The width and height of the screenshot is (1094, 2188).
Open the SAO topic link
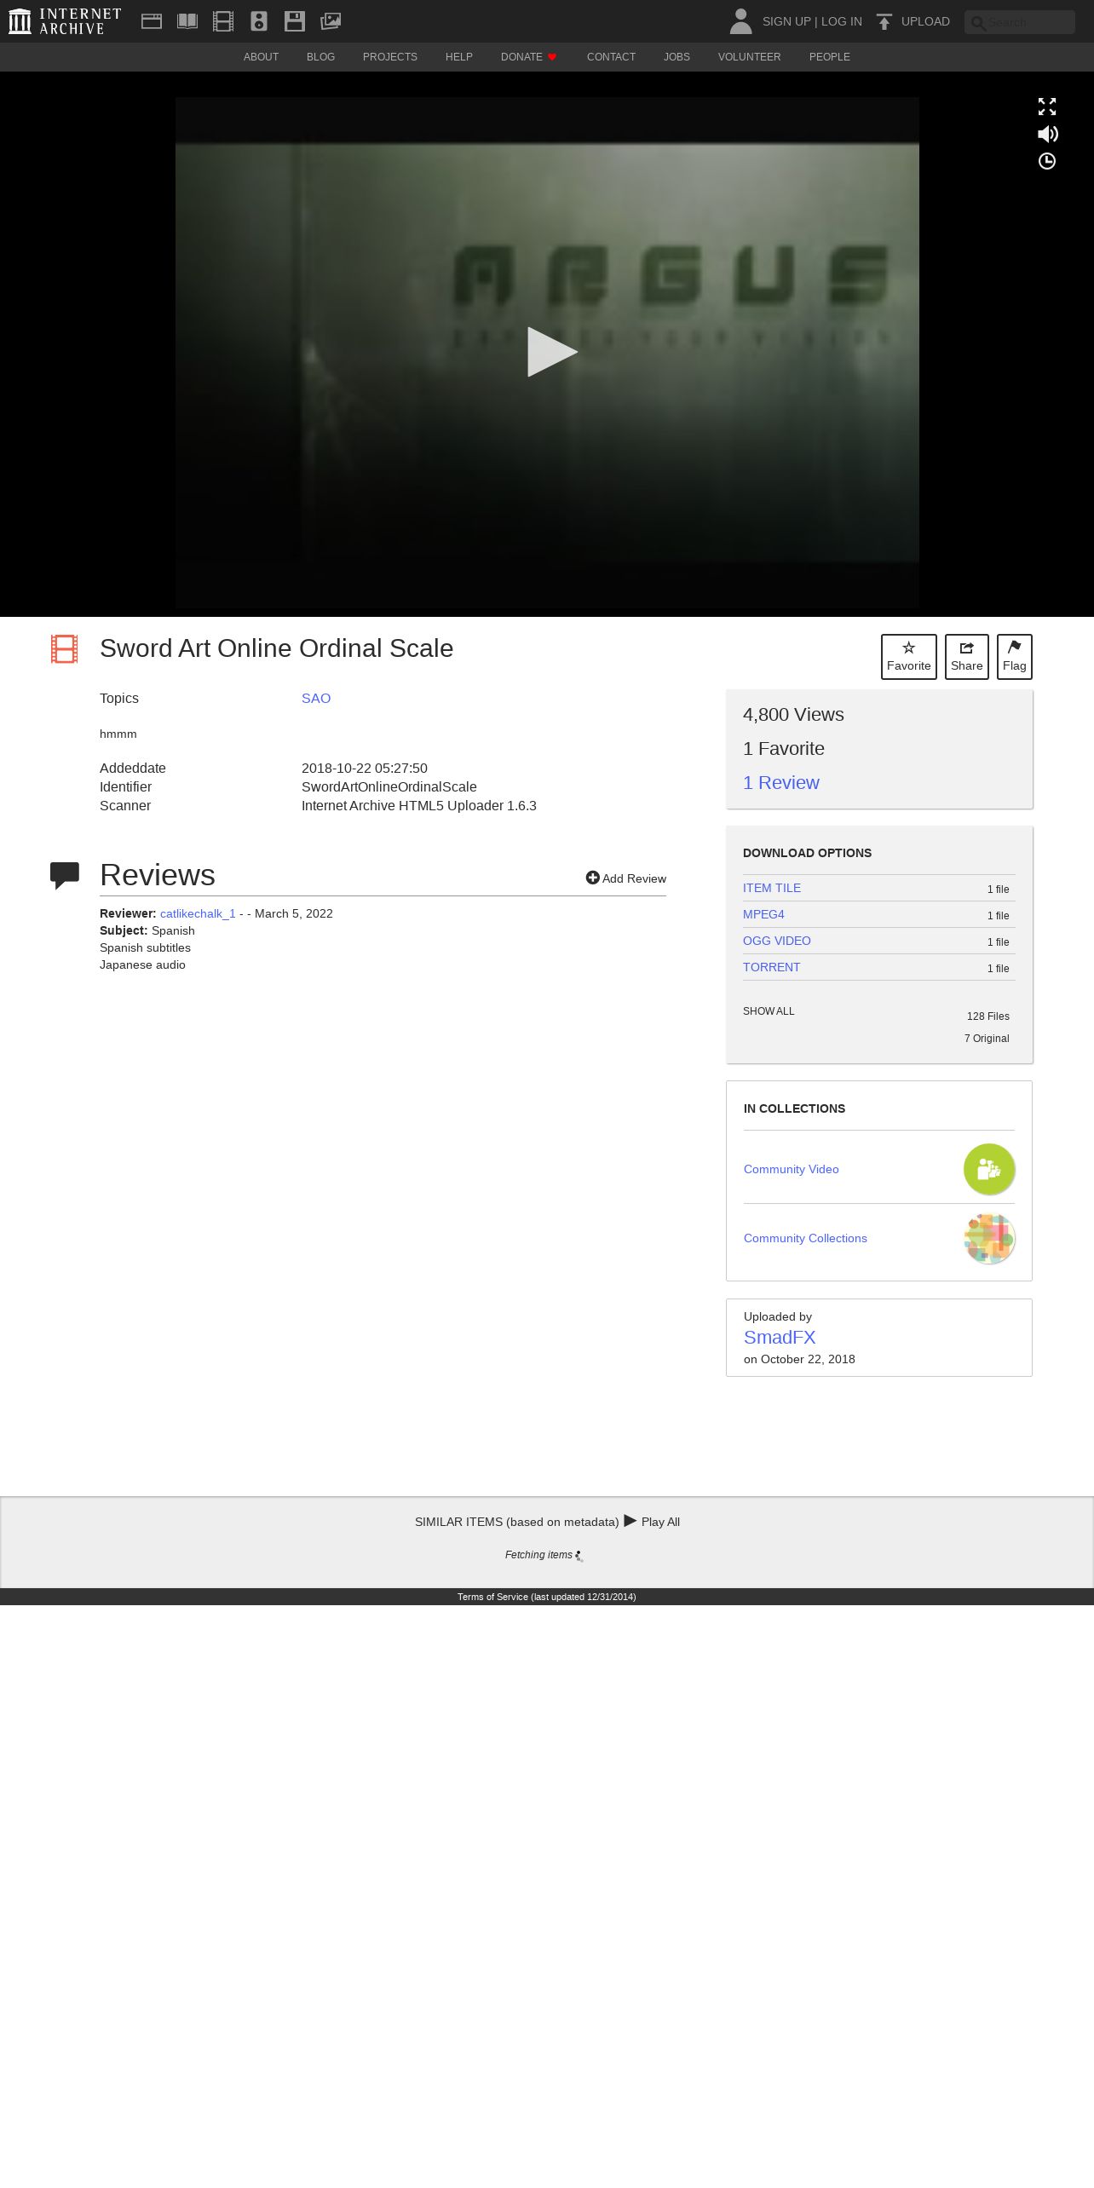pos(316,699)
